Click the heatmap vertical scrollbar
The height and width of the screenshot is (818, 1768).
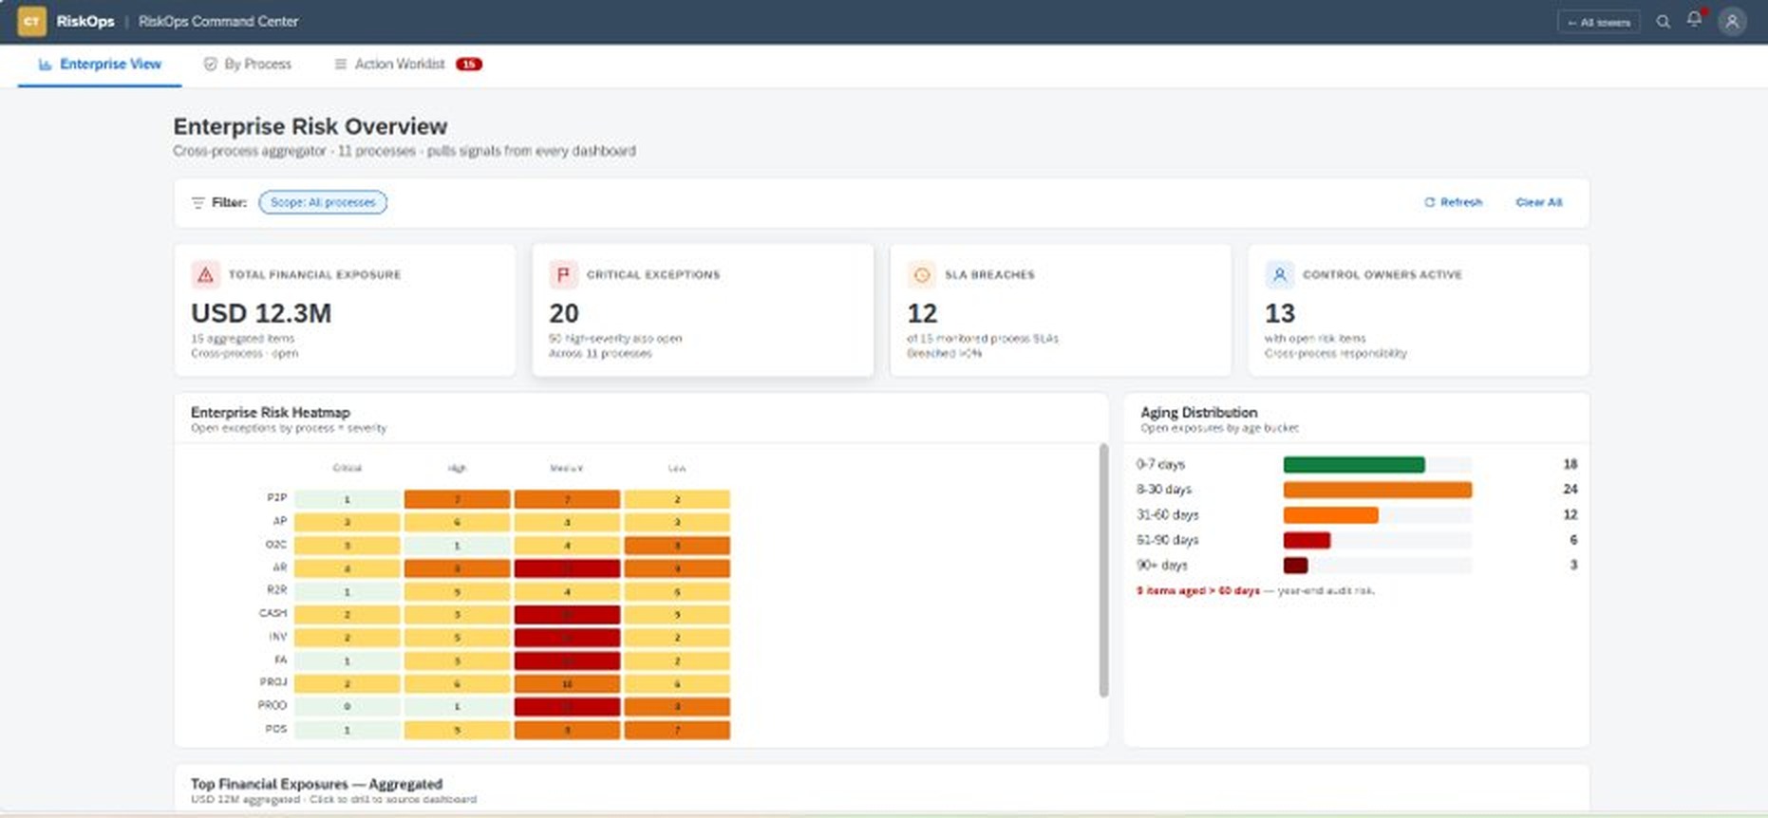[x=1103, y=569]
